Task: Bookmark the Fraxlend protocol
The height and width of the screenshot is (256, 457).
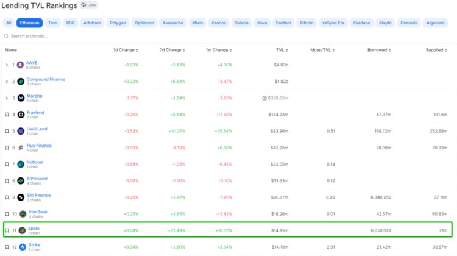Action: [7, 115]
